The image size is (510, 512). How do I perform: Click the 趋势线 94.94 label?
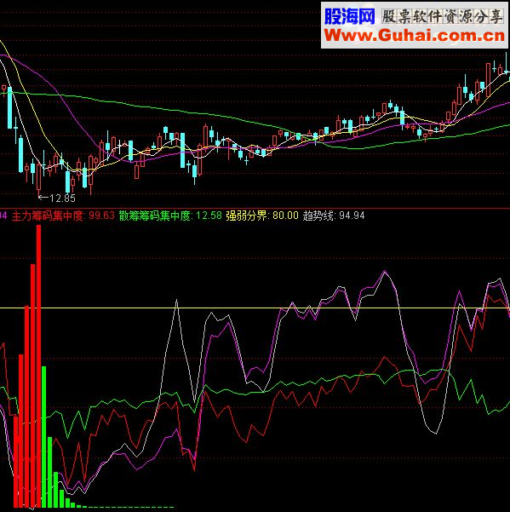tap(334, 216)
